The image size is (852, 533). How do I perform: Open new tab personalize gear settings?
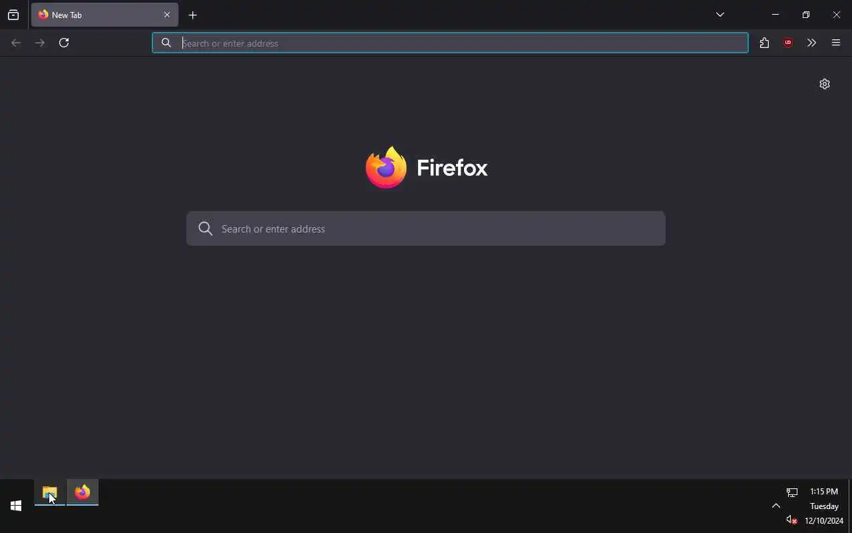[x=825, y=84]
